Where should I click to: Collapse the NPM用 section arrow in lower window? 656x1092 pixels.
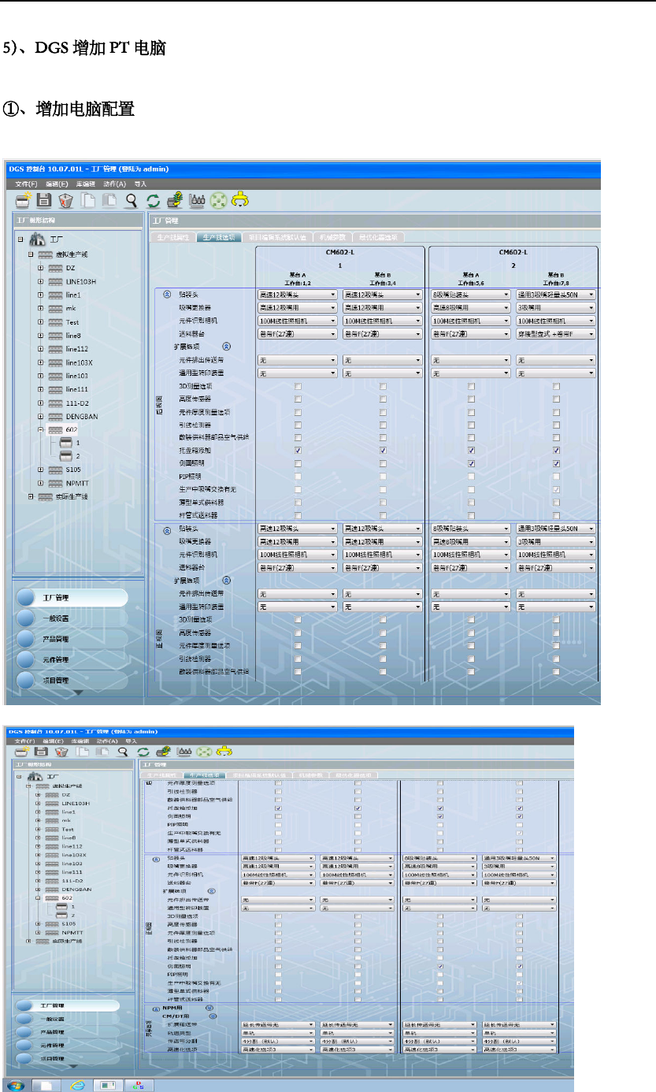[209, 1007]
